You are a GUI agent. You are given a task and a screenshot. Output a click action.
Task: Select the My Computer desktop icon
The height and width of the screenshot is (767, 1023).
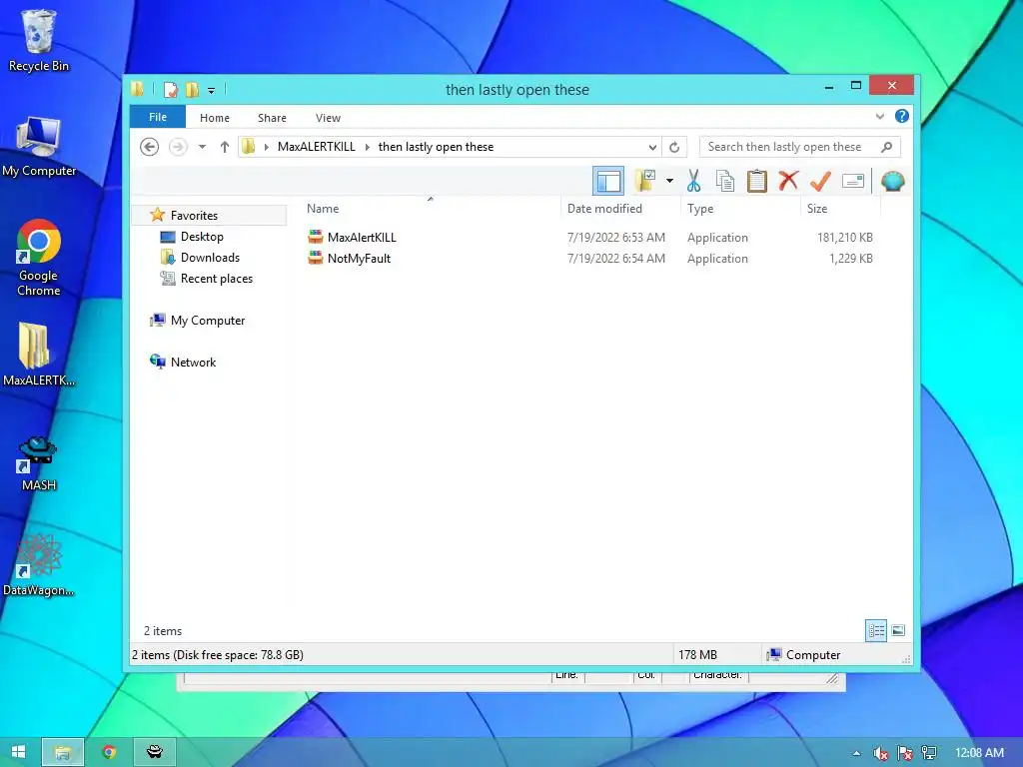39,146
